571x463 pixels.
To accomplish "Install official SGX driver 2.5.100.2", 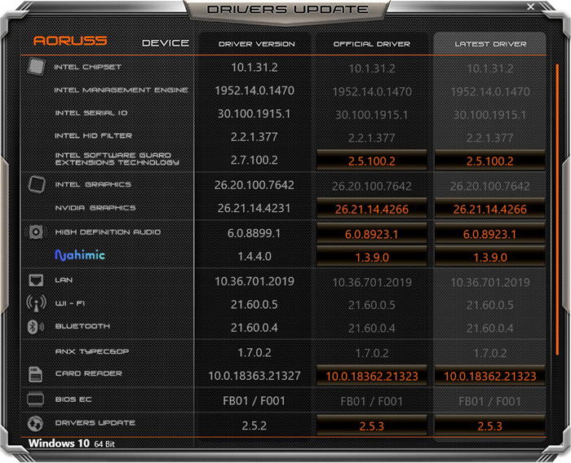I will coord(372,161).
